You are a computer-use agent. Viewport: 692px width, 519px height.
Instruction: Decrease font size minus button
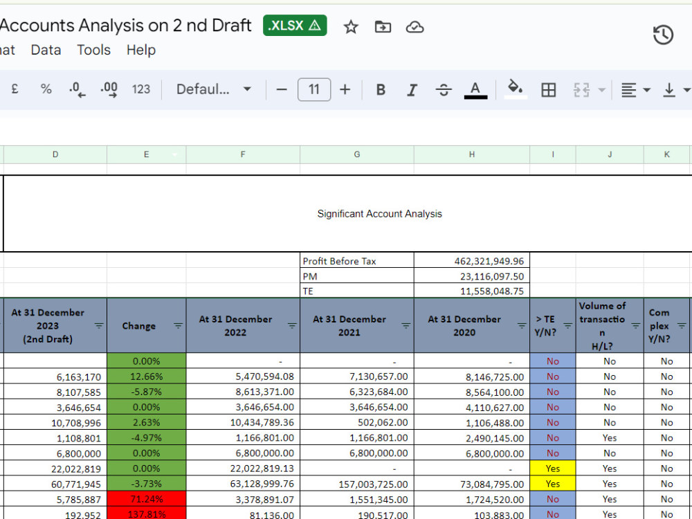click(282, 89)
